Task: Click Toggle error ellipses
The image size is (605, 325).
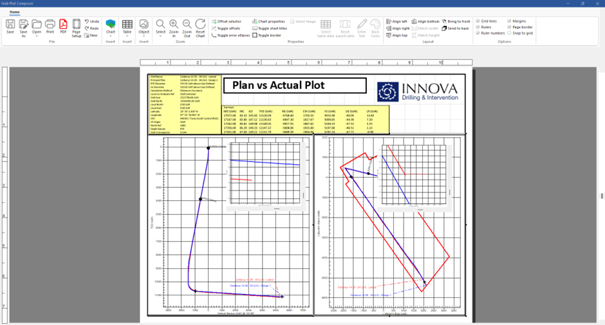Action: (230, 35)
